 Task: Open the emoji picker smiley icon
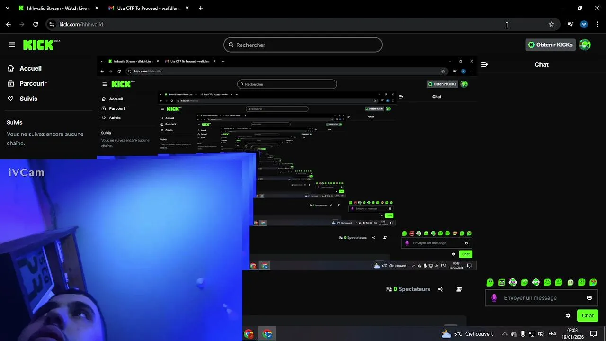point(589,298)
